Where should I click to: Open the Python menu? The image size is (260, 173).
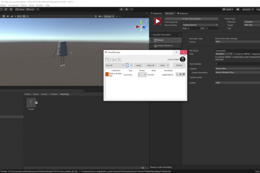pos(24,5)
